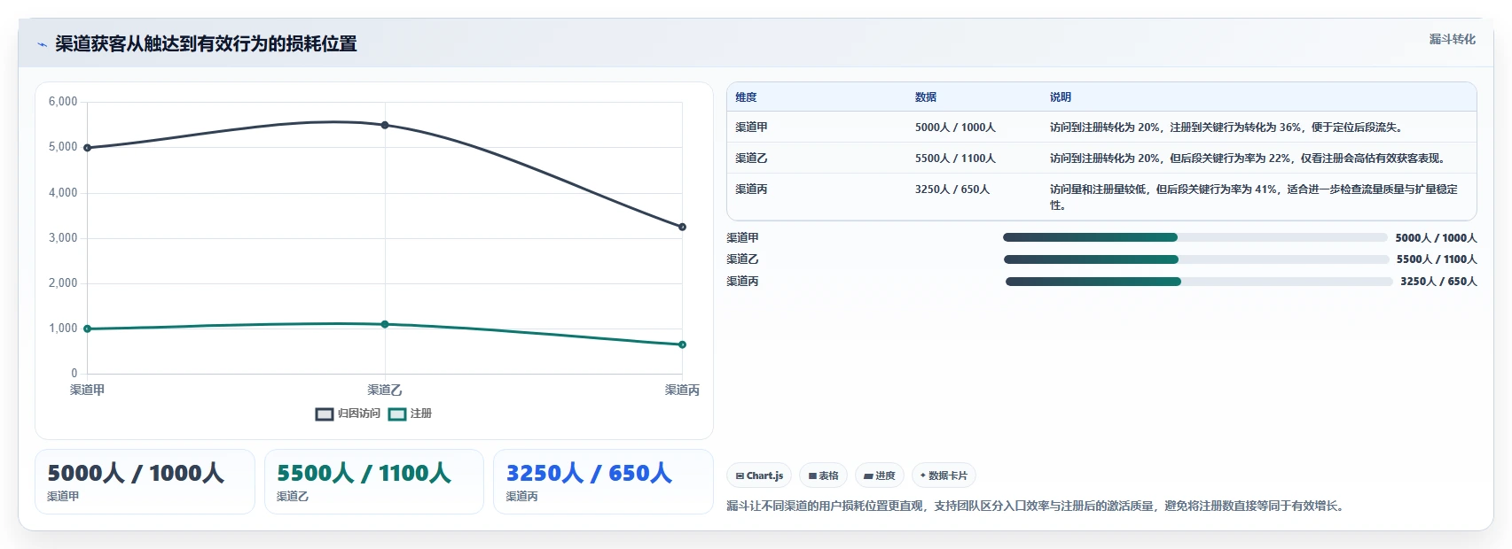Click the 5000人 / 1000人 table data cell
The image size is (1512, 549).
955,128
